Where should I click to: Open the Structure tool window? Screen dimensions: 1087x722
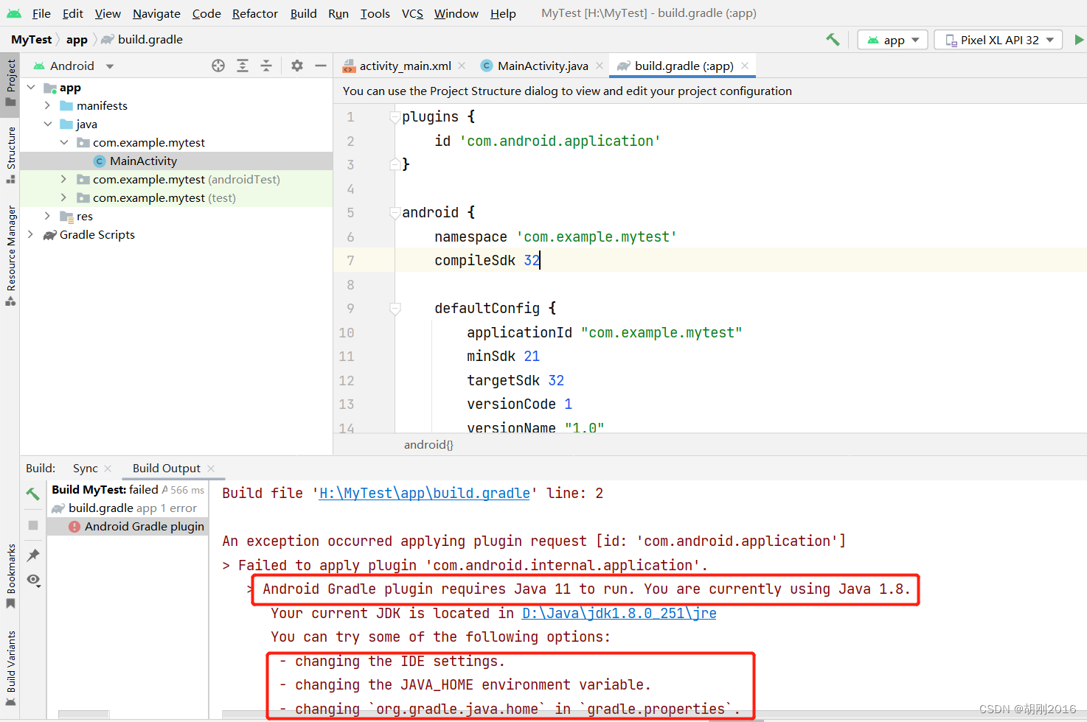[10, 156]
